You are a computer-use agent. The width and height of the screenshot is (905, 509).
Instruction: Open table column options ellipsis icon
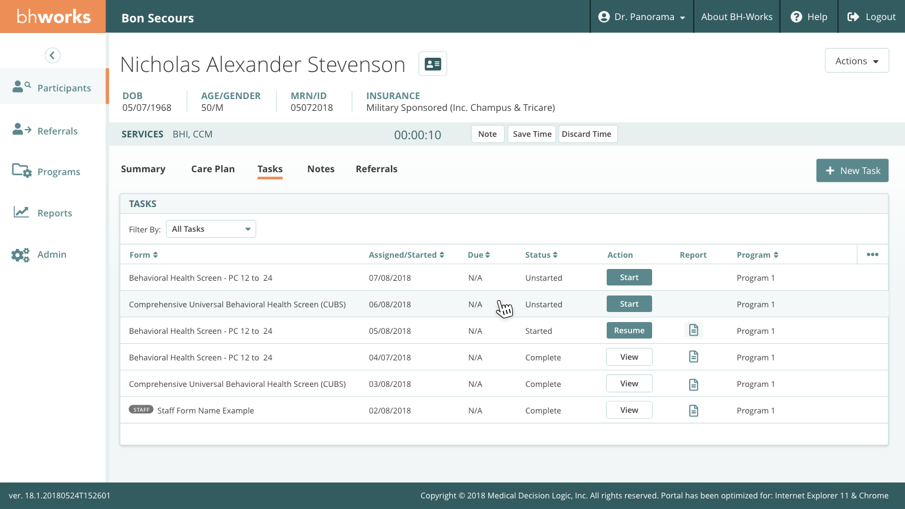click(x=873, y=254)
